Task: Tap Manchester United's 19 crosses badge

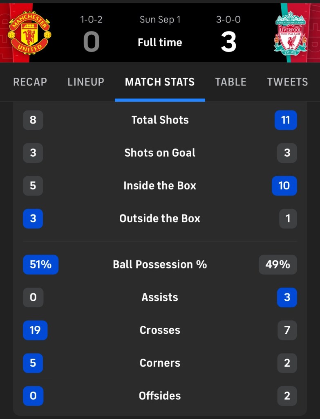Action: click(35, 330)
